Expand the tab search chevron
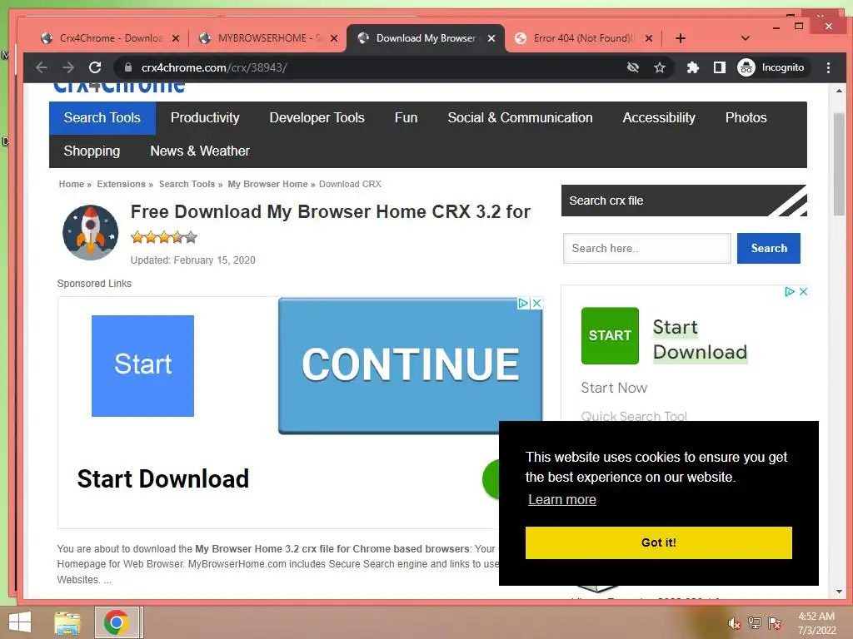The image size is (853, 639). point(746,38)
